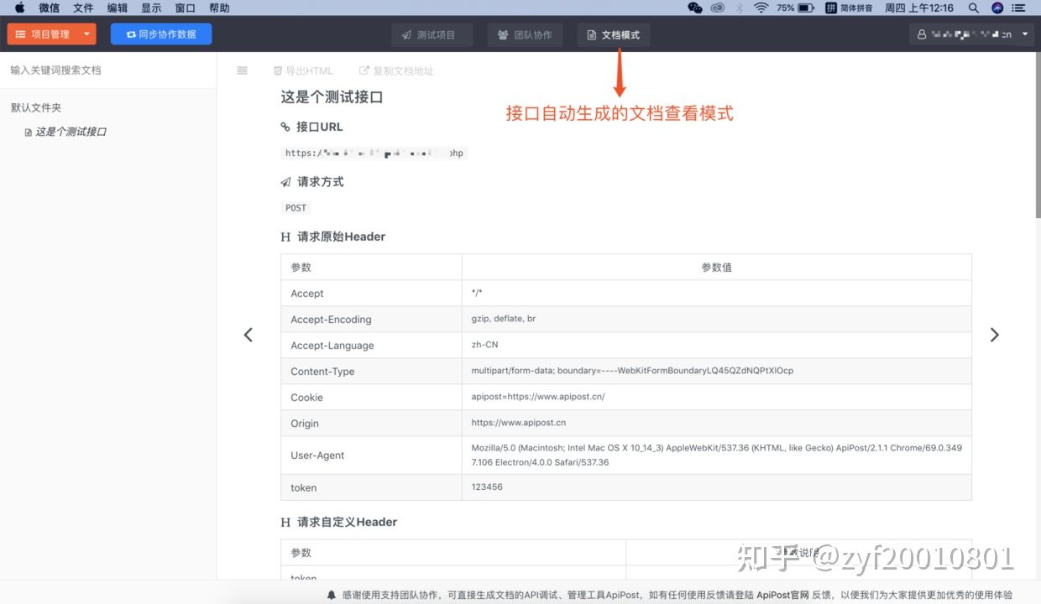Image resolution: width=1041 pixels, height=604 pixels.
Task: Click the Mozilla/5.0 user agent value
Action: point(717,456)
